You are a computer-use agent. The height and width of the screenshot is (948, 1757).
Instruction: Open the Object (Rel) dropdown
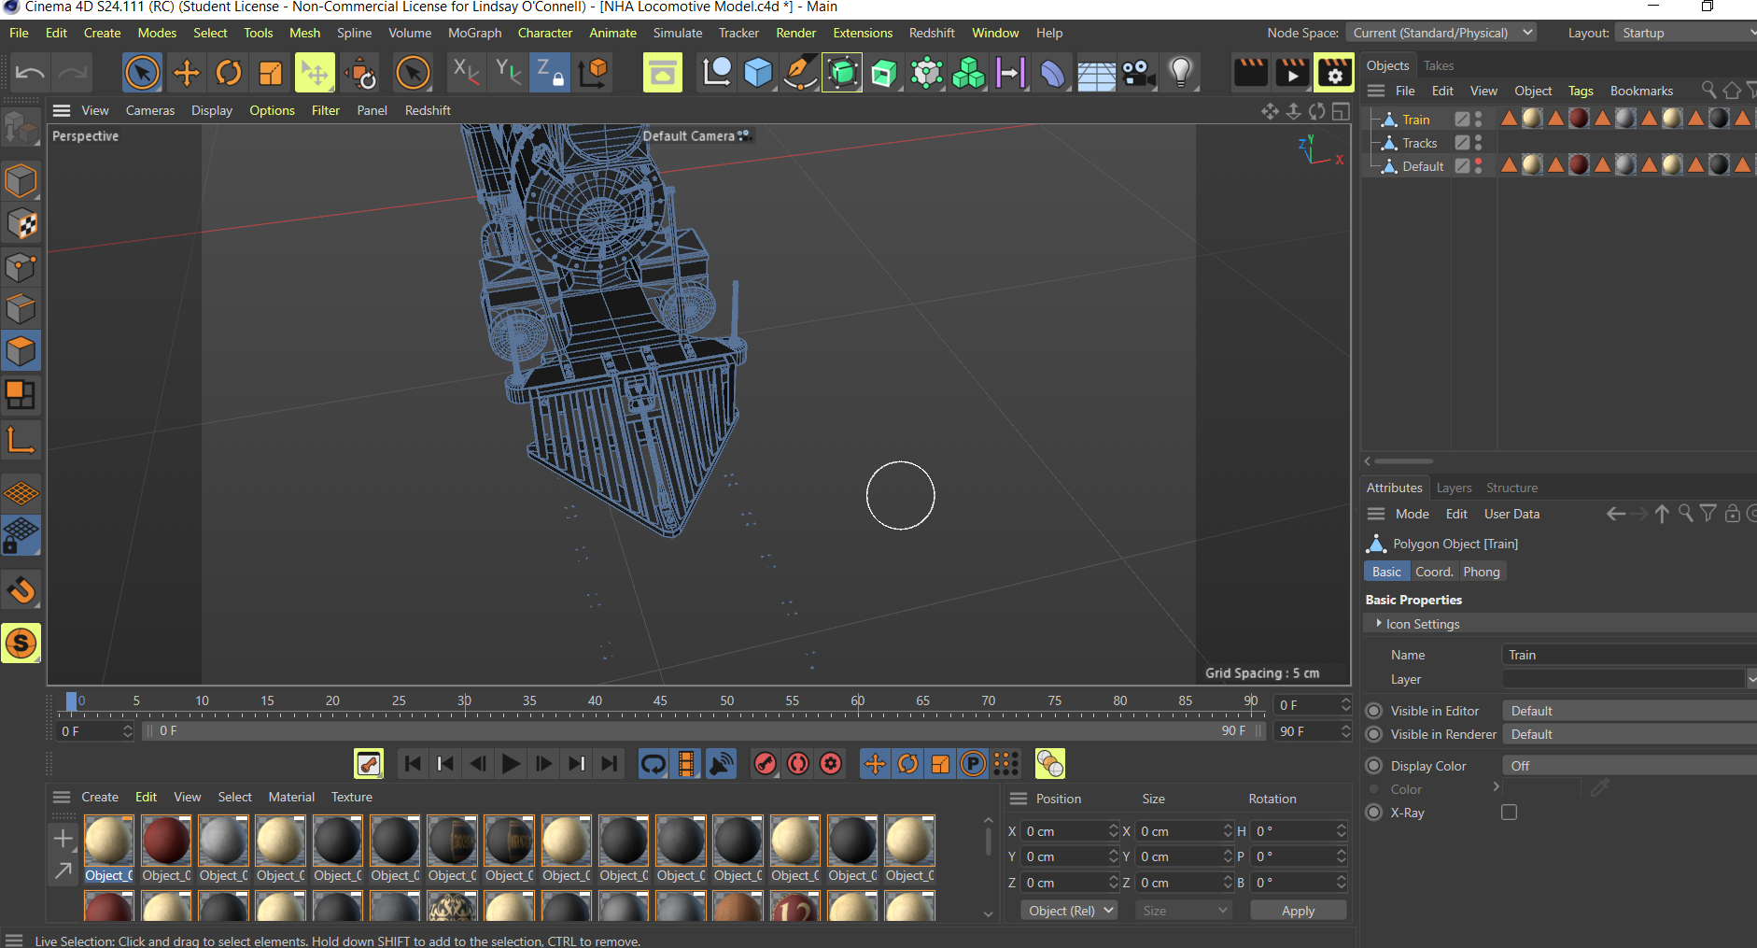[x=1069, y=911]
